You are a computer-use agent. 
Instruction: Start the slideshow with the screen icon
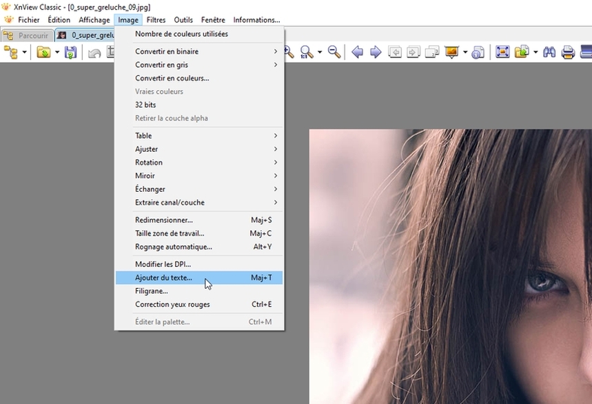453,52
